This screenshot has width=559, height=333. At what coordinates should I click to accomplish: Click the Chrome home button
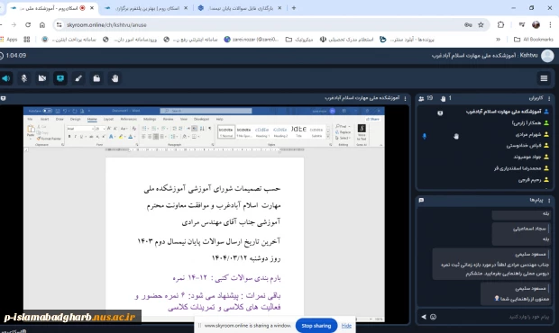(x=42, y=24)
